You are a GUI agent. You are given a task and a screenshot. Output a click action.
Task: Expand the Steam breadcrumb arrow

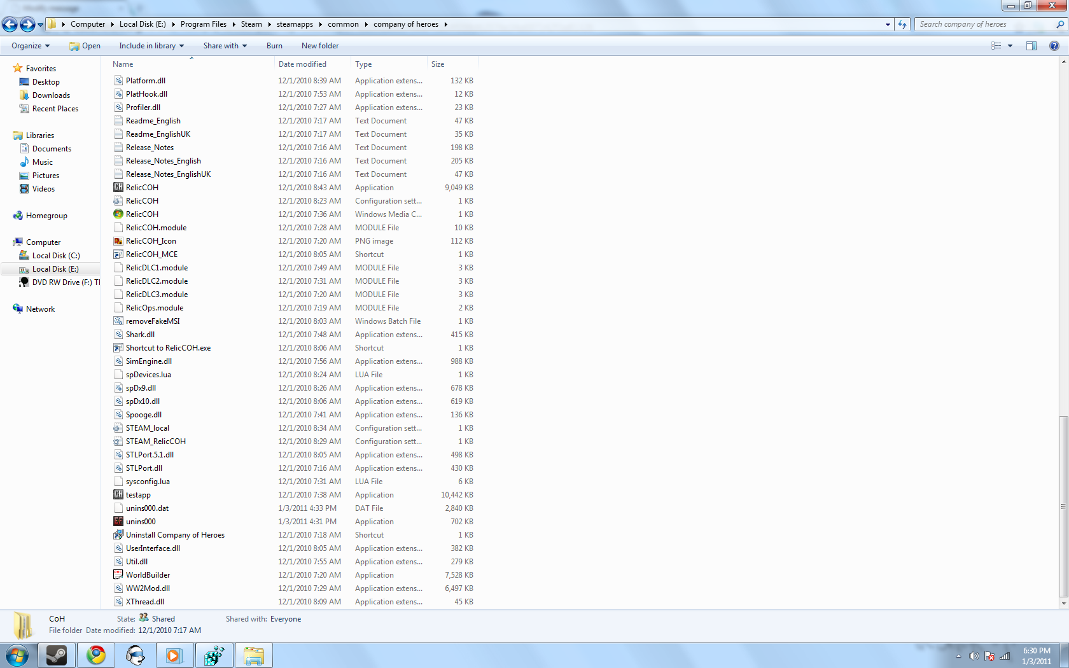click(269, 24)
